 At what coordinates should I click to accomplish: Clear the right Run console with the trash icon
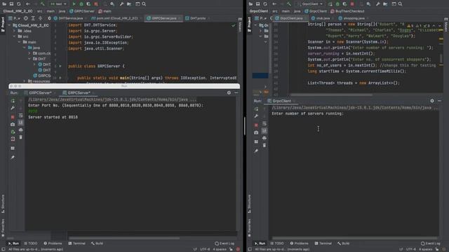pyautogui.click(x=264, y=145)
